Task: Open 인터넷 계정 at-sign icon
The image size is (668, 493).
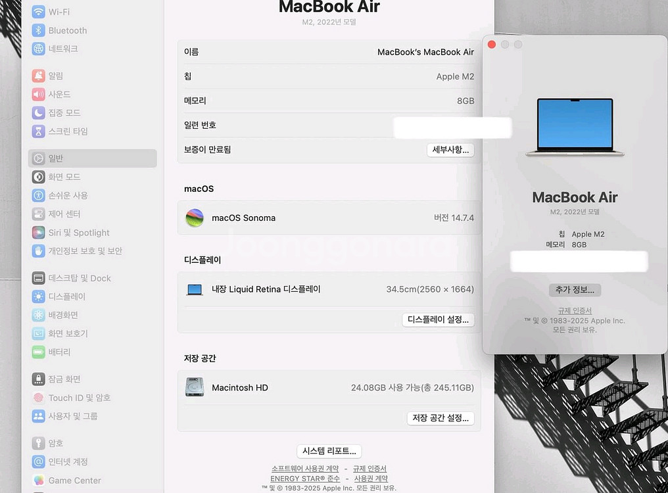Action: (x=38, y=461)
